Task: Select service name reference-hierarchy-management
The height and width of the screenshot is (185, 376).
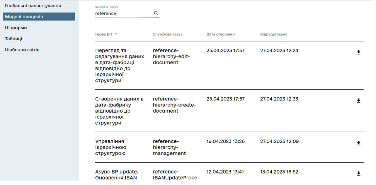Action: click(x=169, y=147)
